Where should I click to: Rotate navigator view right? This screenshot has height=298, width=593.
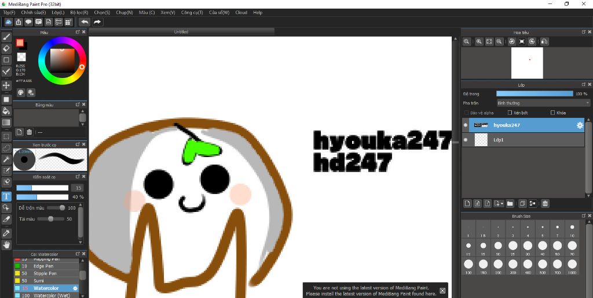[532, 42]
